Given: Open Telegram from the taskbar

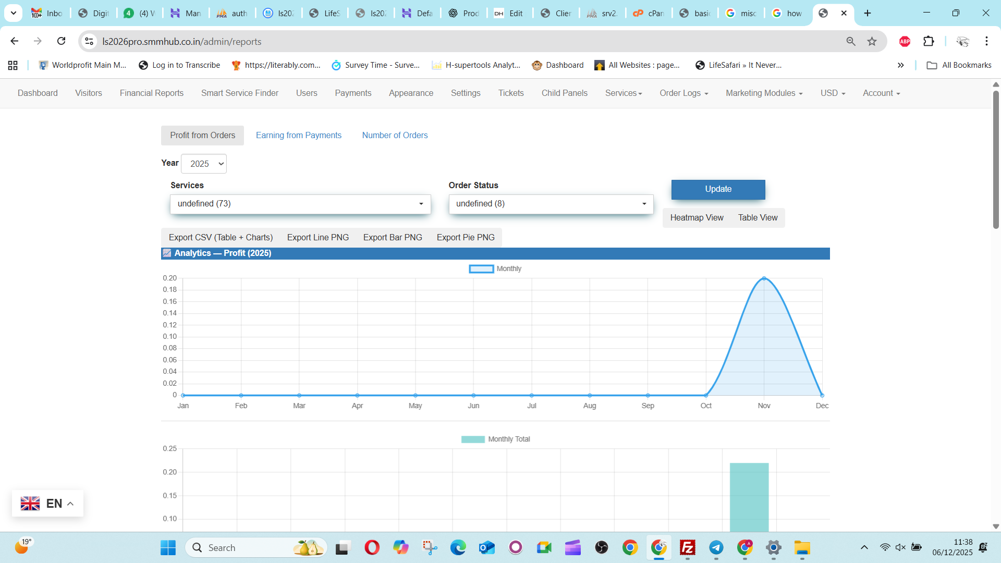Looking at the screenshot, I should [x=716, y=548].
